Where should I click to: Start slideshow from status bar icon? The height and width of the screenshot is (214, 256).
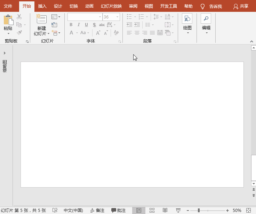click(x=178, y=210)
